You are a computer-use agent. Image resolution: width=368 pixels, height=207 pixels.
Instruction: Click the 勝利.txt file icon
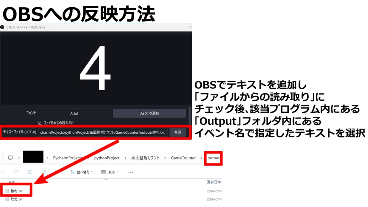[7, 191]
